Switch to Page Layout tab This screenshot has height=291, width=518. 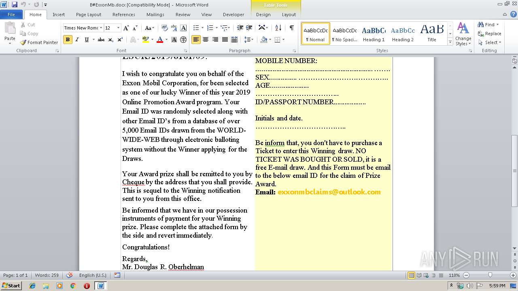[89, 15]
